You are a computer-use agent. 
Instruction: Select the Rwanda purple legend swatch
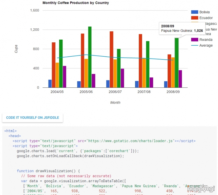pyautogui.click(x=195, y=40)
